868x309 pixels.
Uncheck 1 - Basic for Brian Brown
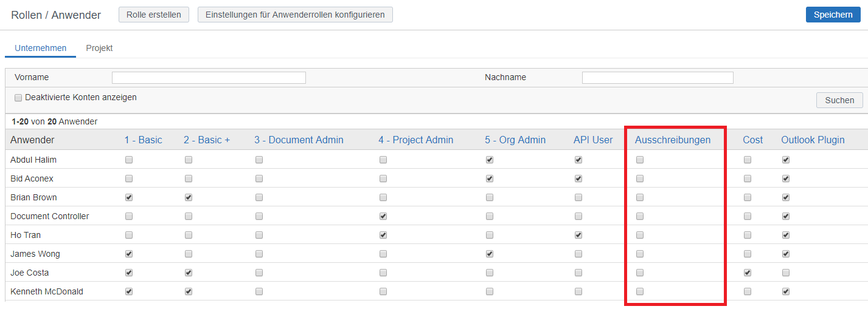(x=129, y=197)
